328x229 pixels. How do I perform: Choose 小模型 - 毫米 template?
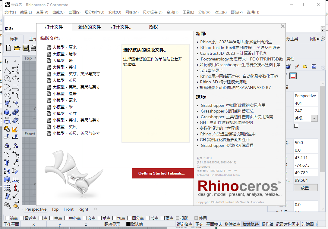65,100
